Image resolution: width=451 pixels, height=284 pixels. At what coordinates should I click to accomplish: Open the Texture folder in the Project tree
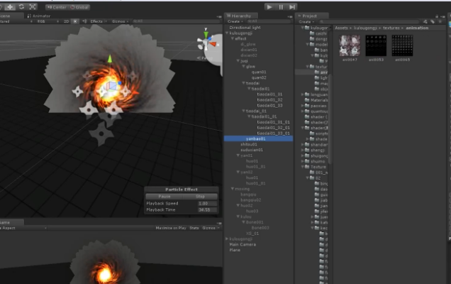pyautogui.click(x=318, y=167)
